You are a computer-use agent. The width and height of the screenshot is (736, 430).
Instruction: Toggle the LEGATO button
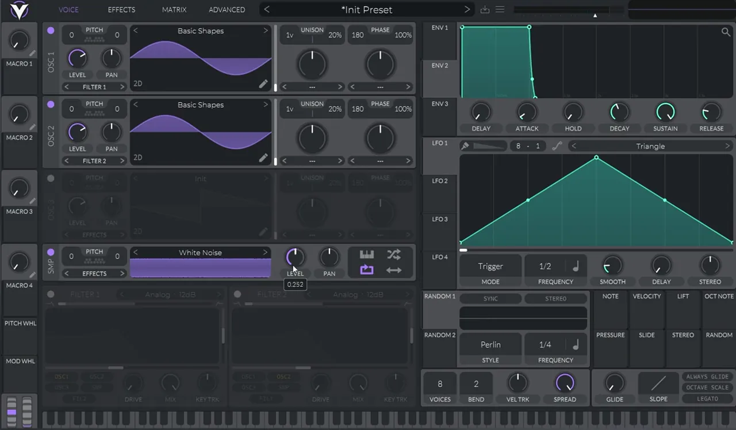(x=707, y=398)
